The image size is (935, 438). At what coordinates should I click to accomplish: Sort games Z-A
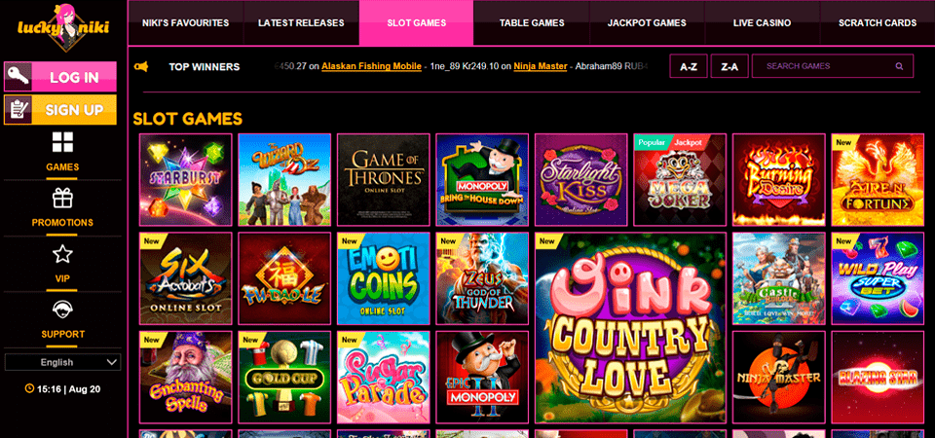tap(729, 67)
